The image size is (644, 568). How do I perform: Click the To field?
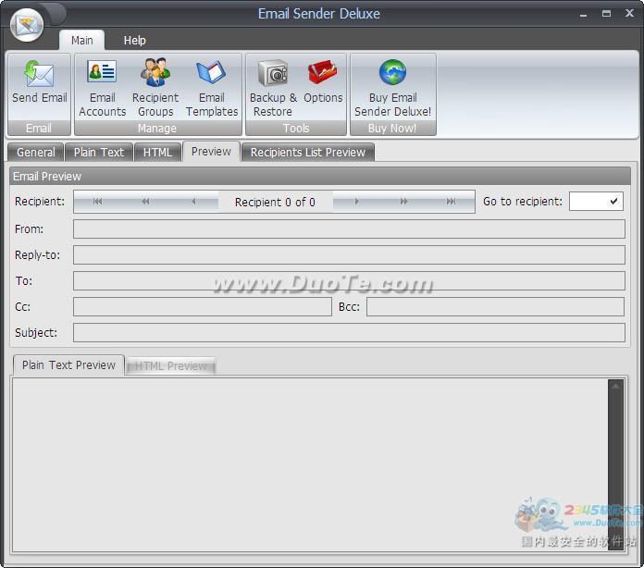click(349, 281)
